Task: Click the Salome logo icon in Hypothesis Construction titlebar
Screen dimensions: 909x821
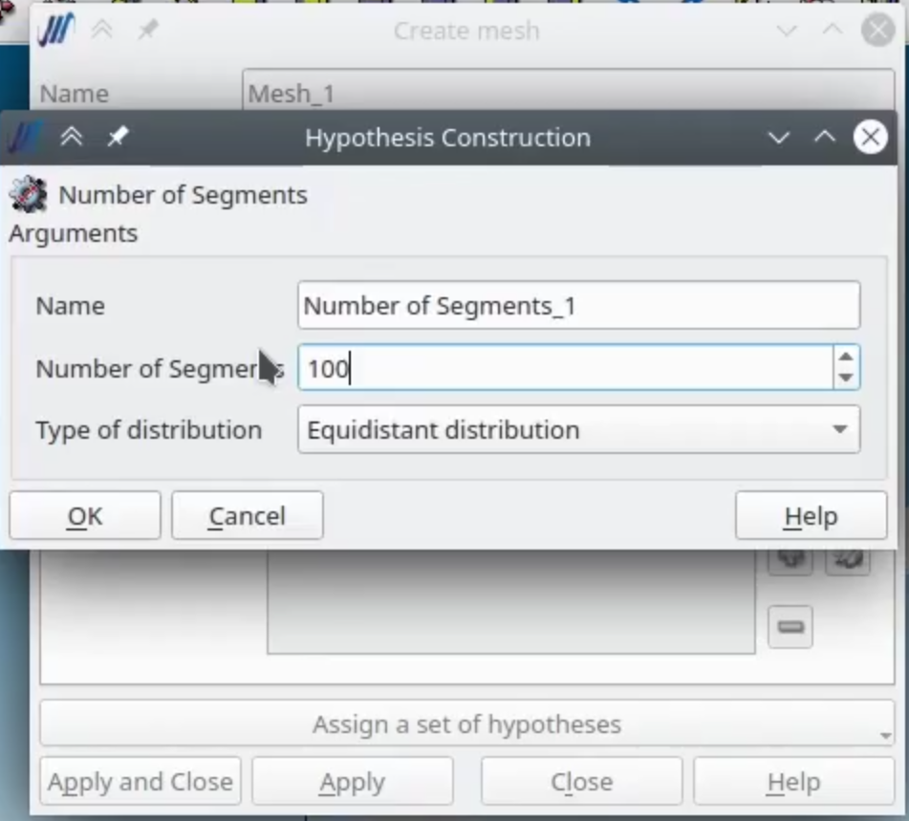Action: (x=25, y=138)
